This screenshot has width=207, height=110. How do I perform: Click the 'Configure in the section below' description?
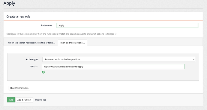coord(60,34)
